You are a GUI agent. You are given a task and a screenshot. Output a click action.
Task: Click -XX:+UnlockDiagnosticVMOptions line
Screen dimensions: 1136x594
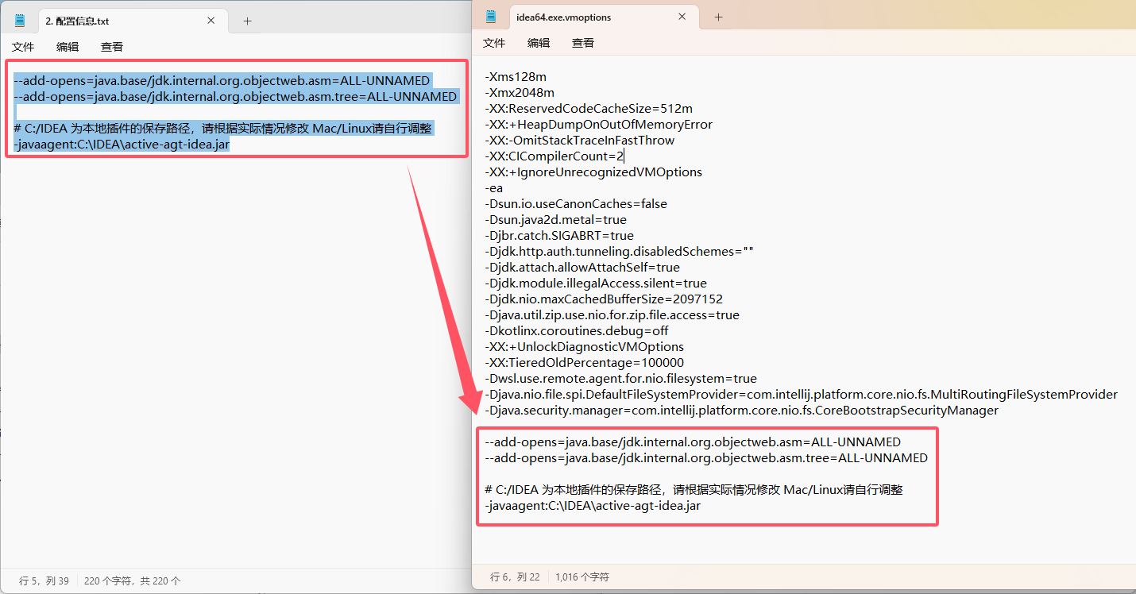tap(584, 347)
